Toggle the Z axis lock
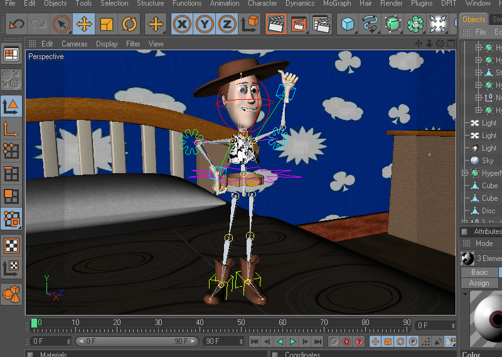 [227, 24]
